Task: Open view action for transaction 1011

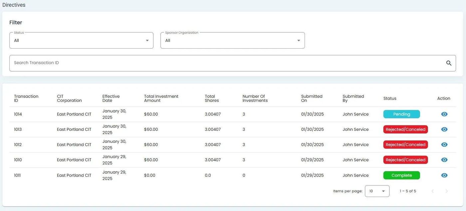Action: point(444,175)
